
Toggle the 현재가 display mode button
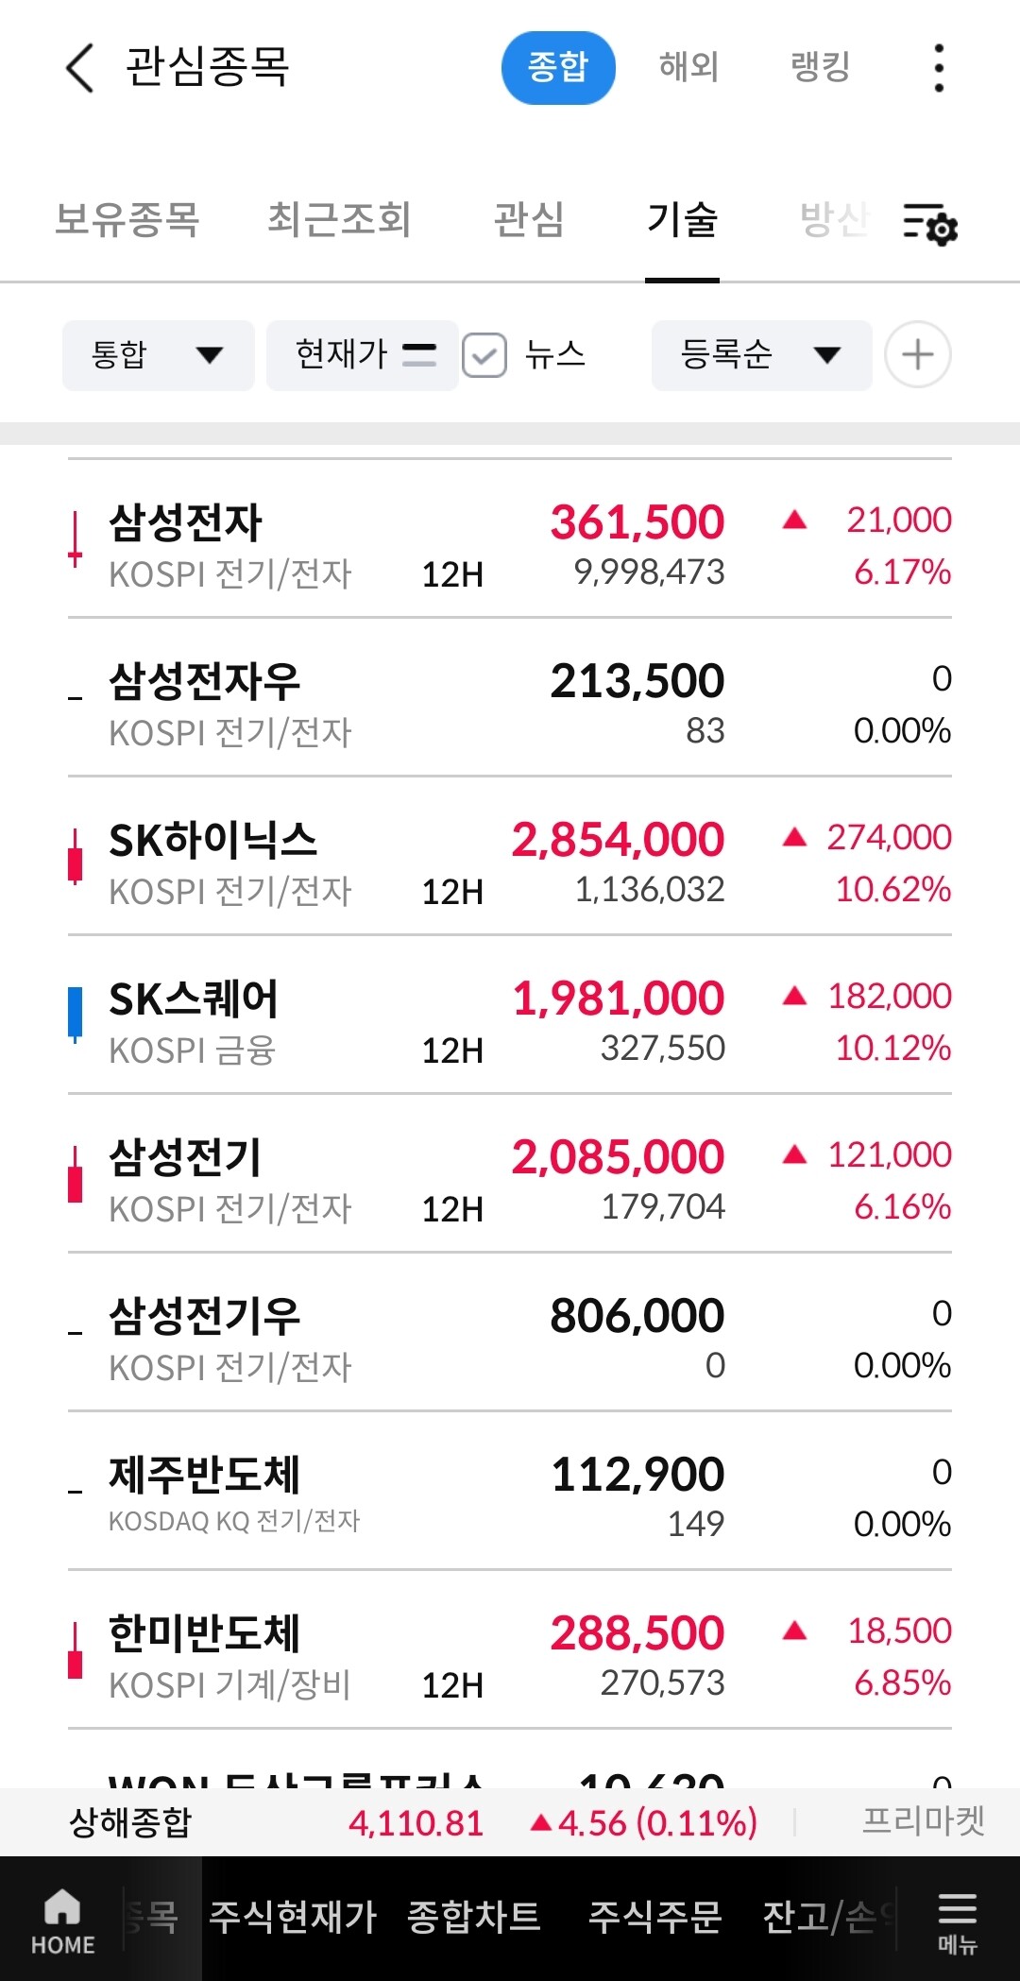coord(363,355)
